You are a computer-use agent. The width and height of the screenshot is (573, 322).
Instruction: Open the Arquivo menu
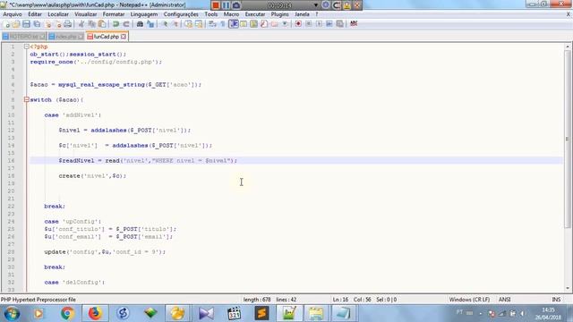[13, 14]
